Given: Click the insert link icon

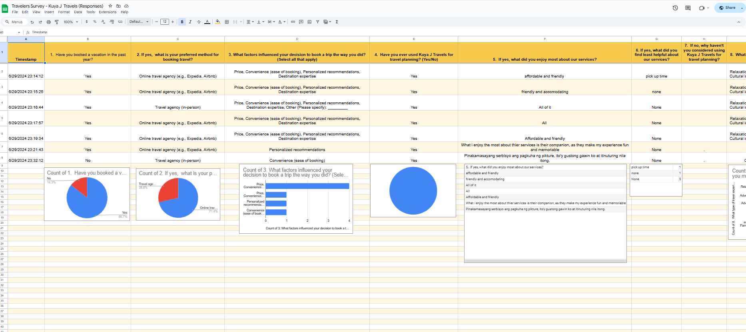Looking at the screenshot, I should click(x=293, y=22).
